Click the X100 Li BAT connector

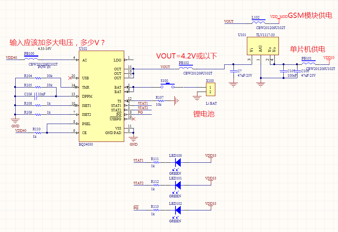pyautogui.click(x=210, y=89)
